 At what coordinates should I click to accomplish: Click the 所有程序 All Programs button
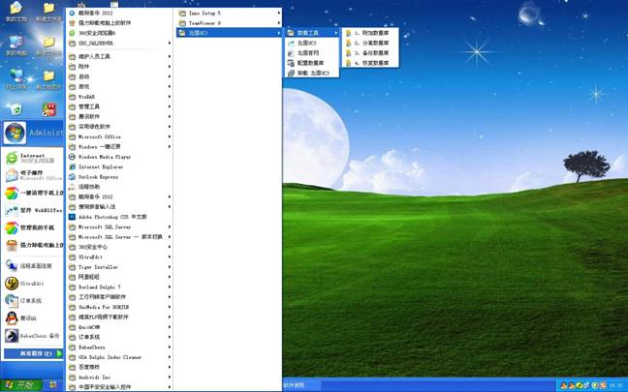pos(34,353)
